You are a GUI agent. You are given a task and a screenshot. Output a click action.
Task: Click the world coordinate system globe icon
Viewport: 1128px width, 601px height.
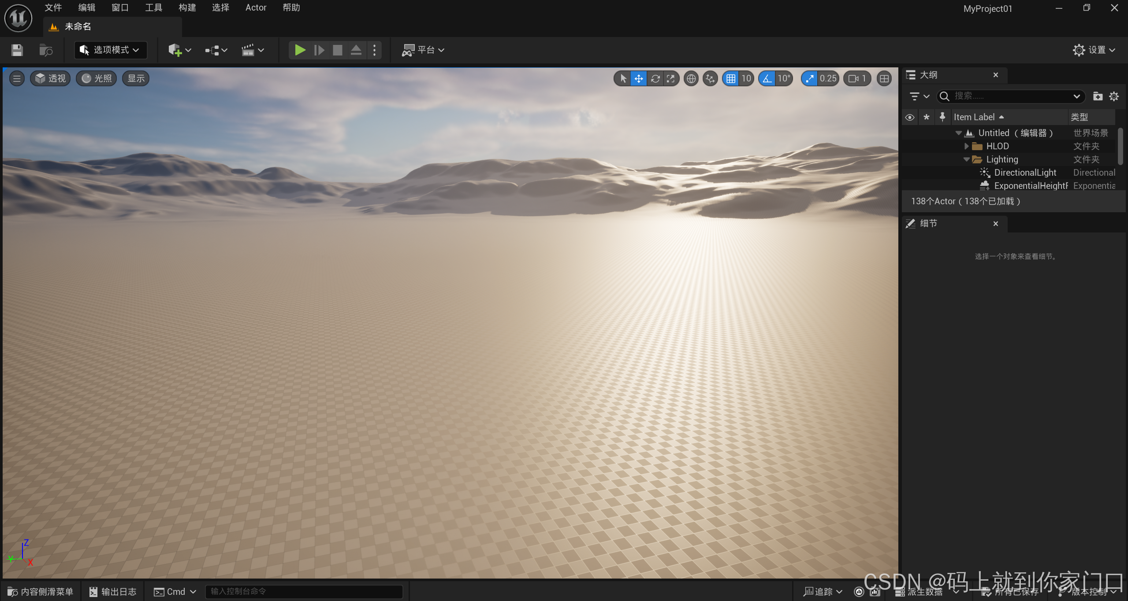pyautogui.click(x=691, y=78)
